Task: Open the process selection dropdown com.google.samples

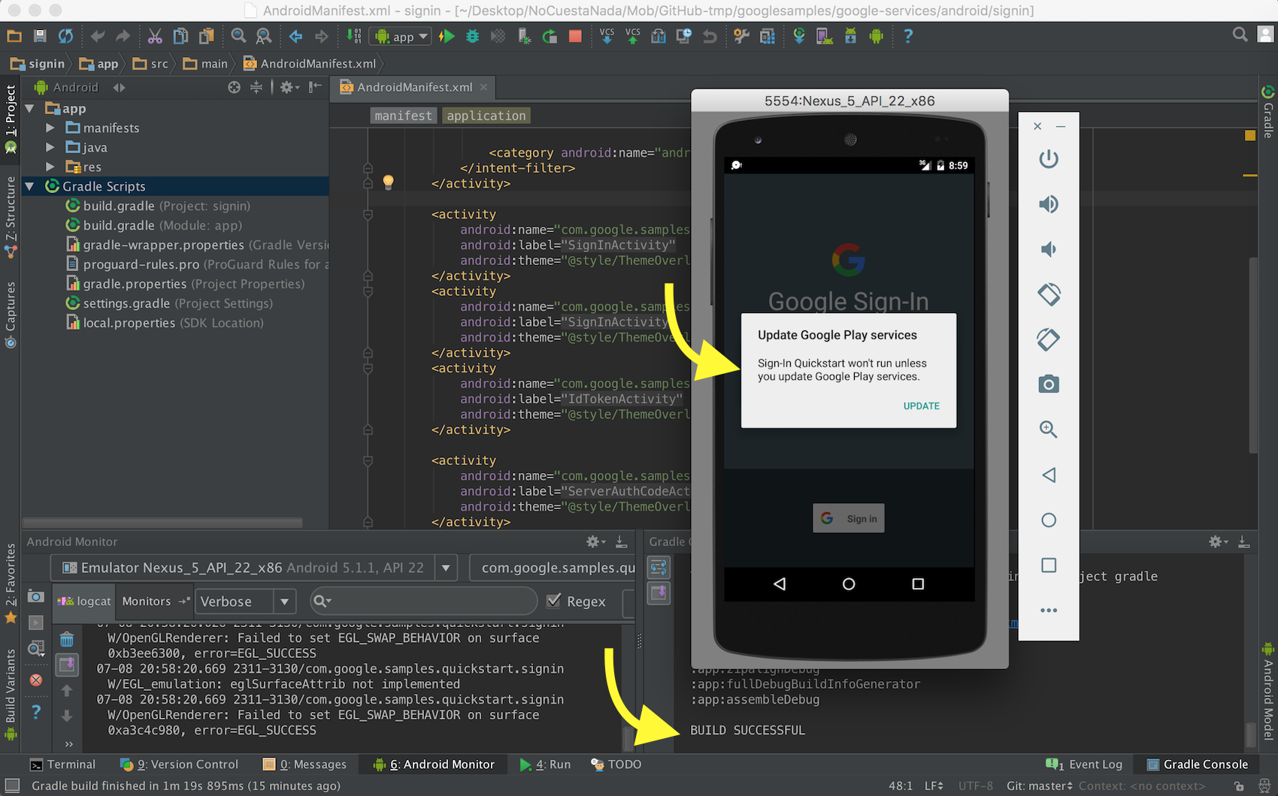Action: coord(553,568)
